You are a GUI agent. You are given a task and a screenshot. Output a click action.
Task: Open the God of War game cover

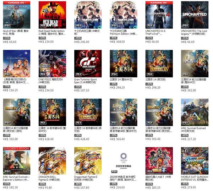pos(17,15)
